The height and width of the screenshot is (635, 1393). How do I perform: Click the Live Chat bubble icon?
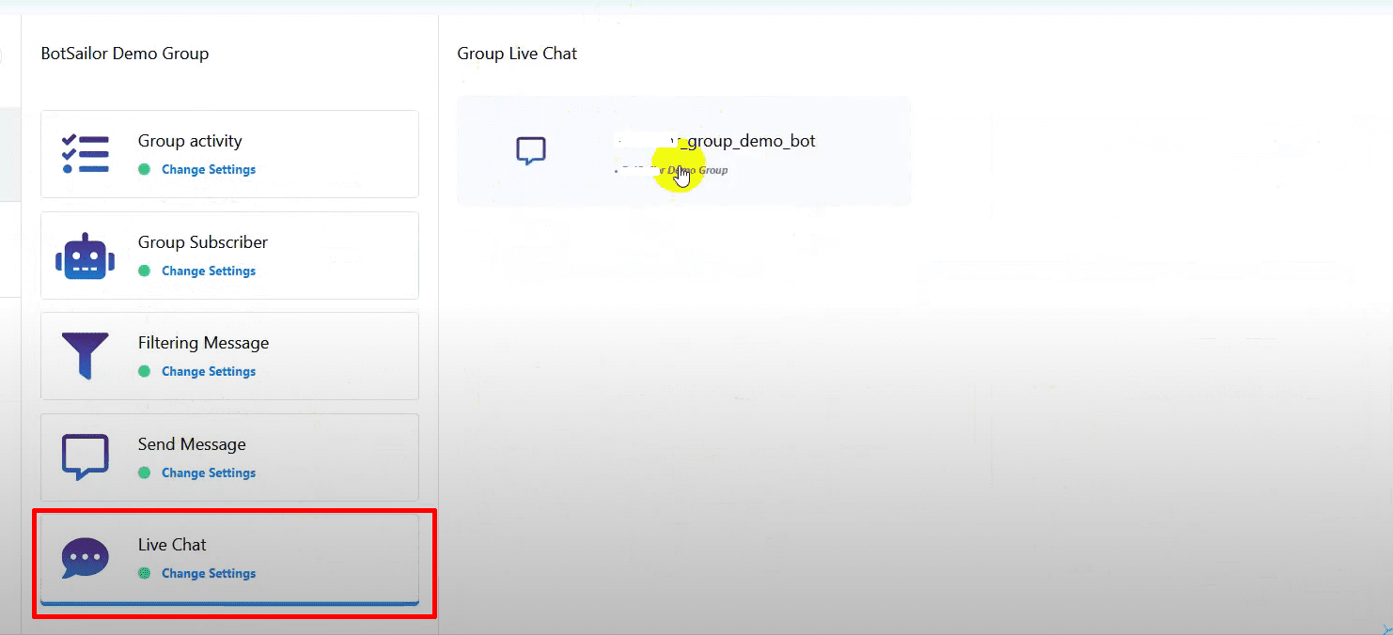[85, 558]
